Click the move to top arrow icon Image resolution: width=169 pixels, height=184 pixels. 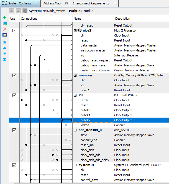pos(5,42)
